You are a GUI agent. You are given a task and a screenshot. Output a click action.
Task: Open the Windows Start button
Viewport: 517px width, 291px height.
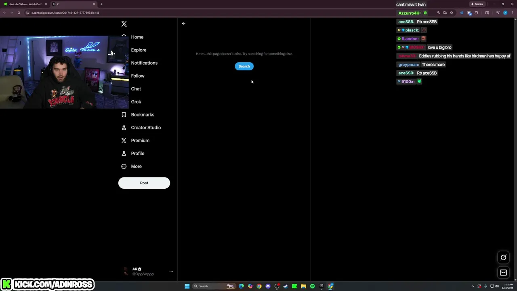[x=187, y=286]
